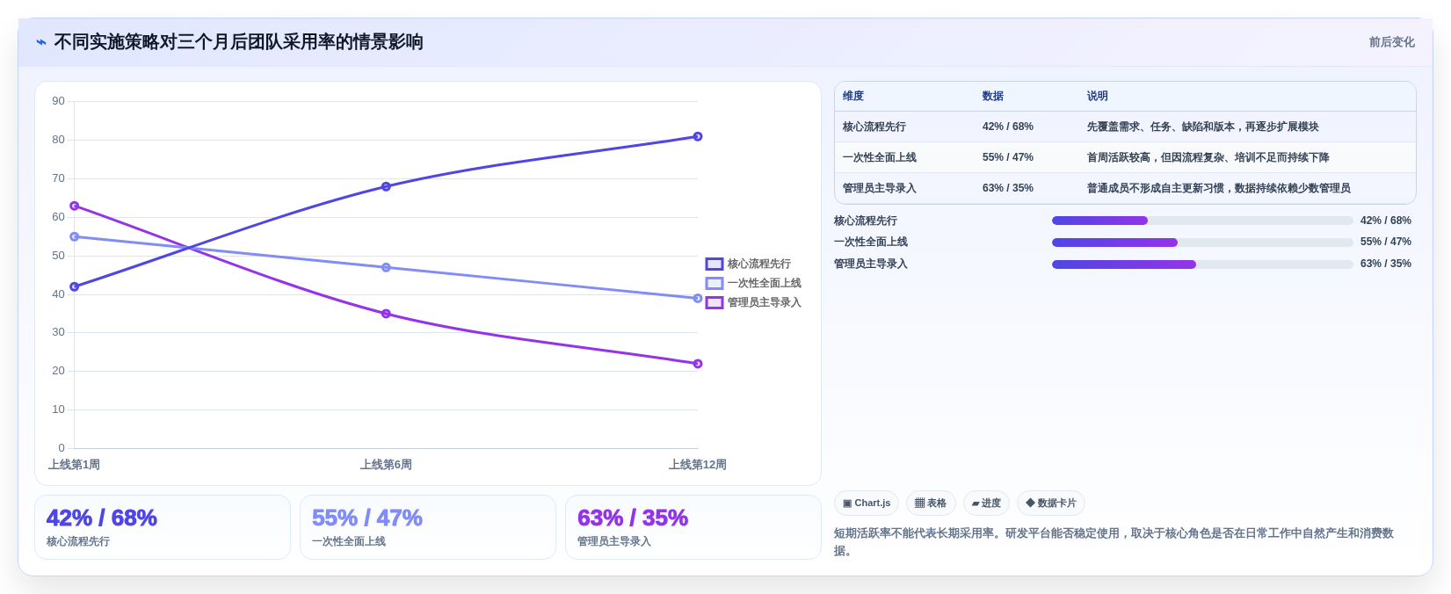The width and height of the screenshot is (1451, 594).
Task: Click 管理员主导录入 data point at 上线第6周
Action: (x=386, y=314)
